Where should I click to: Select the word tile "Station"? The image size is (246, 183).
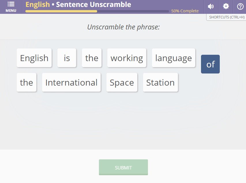point(161,82)
